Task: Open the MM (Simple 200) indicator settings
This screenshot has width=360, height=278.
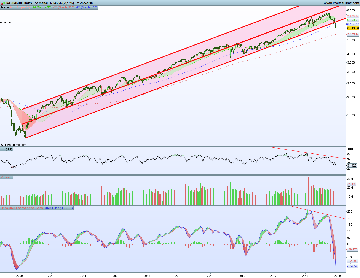Action: point(63,7)
